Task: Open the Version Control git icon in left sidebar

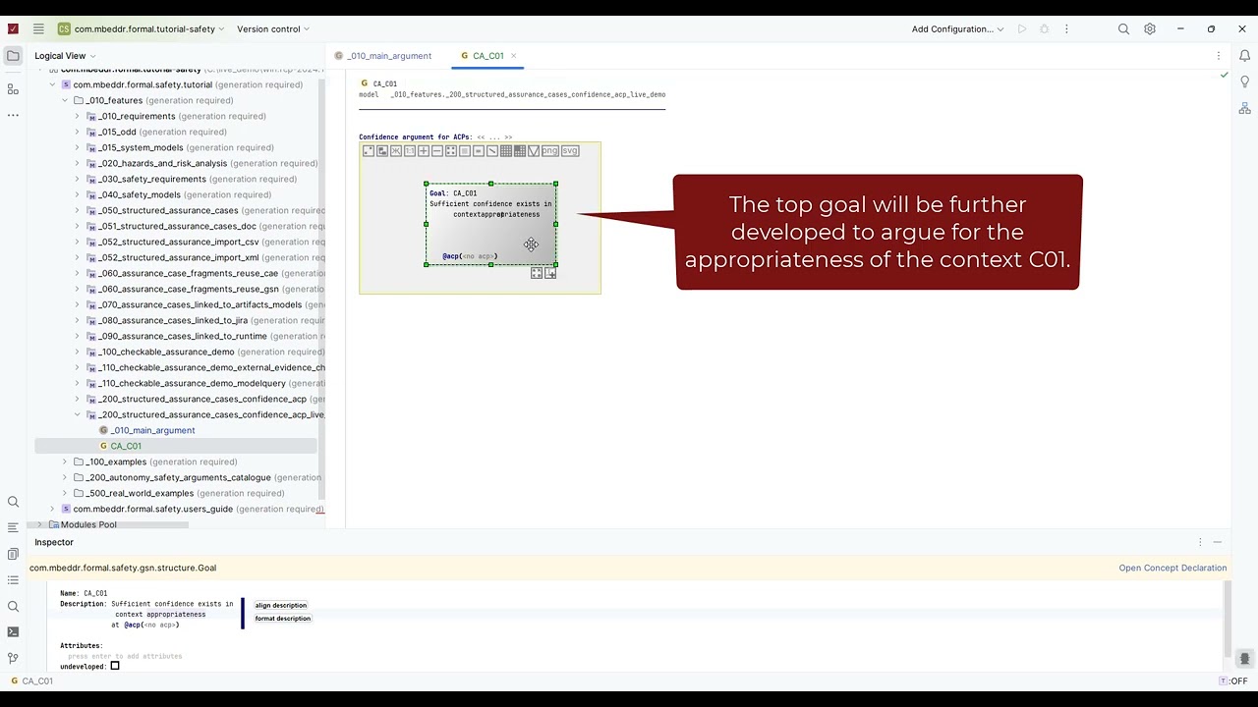Action: click(x=13, y=658)
